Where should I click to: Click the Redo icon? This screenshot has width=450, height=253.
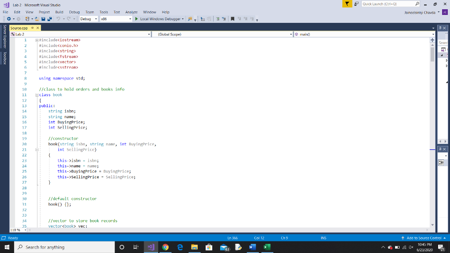pyautogui.click(x=68, y=19)
